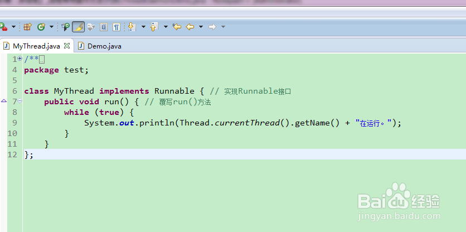The width and height of the screenshot is (466, 232).
Task: Click the Next Annotation down-arrow icon
Action: [132, 27]
